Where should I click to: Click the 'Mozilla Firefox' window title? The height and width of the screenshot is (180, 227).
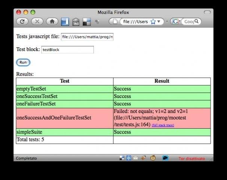(x=113, y=12)
